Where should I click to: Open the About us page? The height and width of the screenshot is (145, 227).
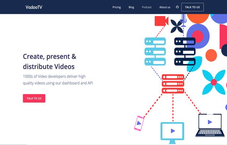165,7
